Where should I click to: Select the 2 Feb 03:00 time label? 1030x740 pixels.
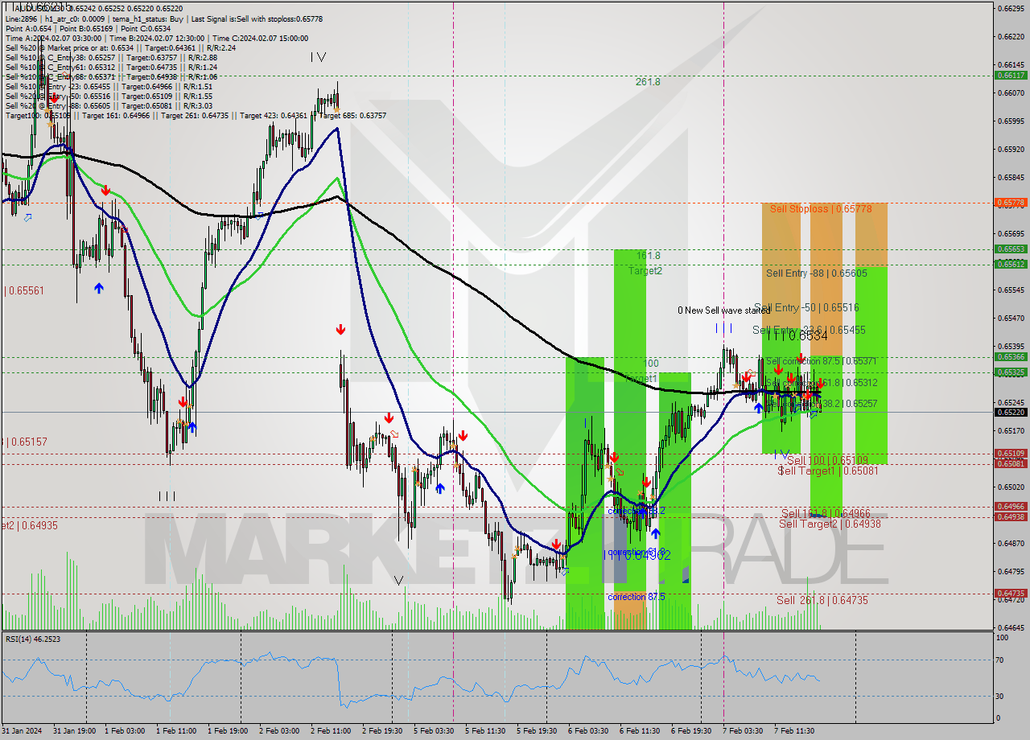pyautogui.click(x=281, y=731)
